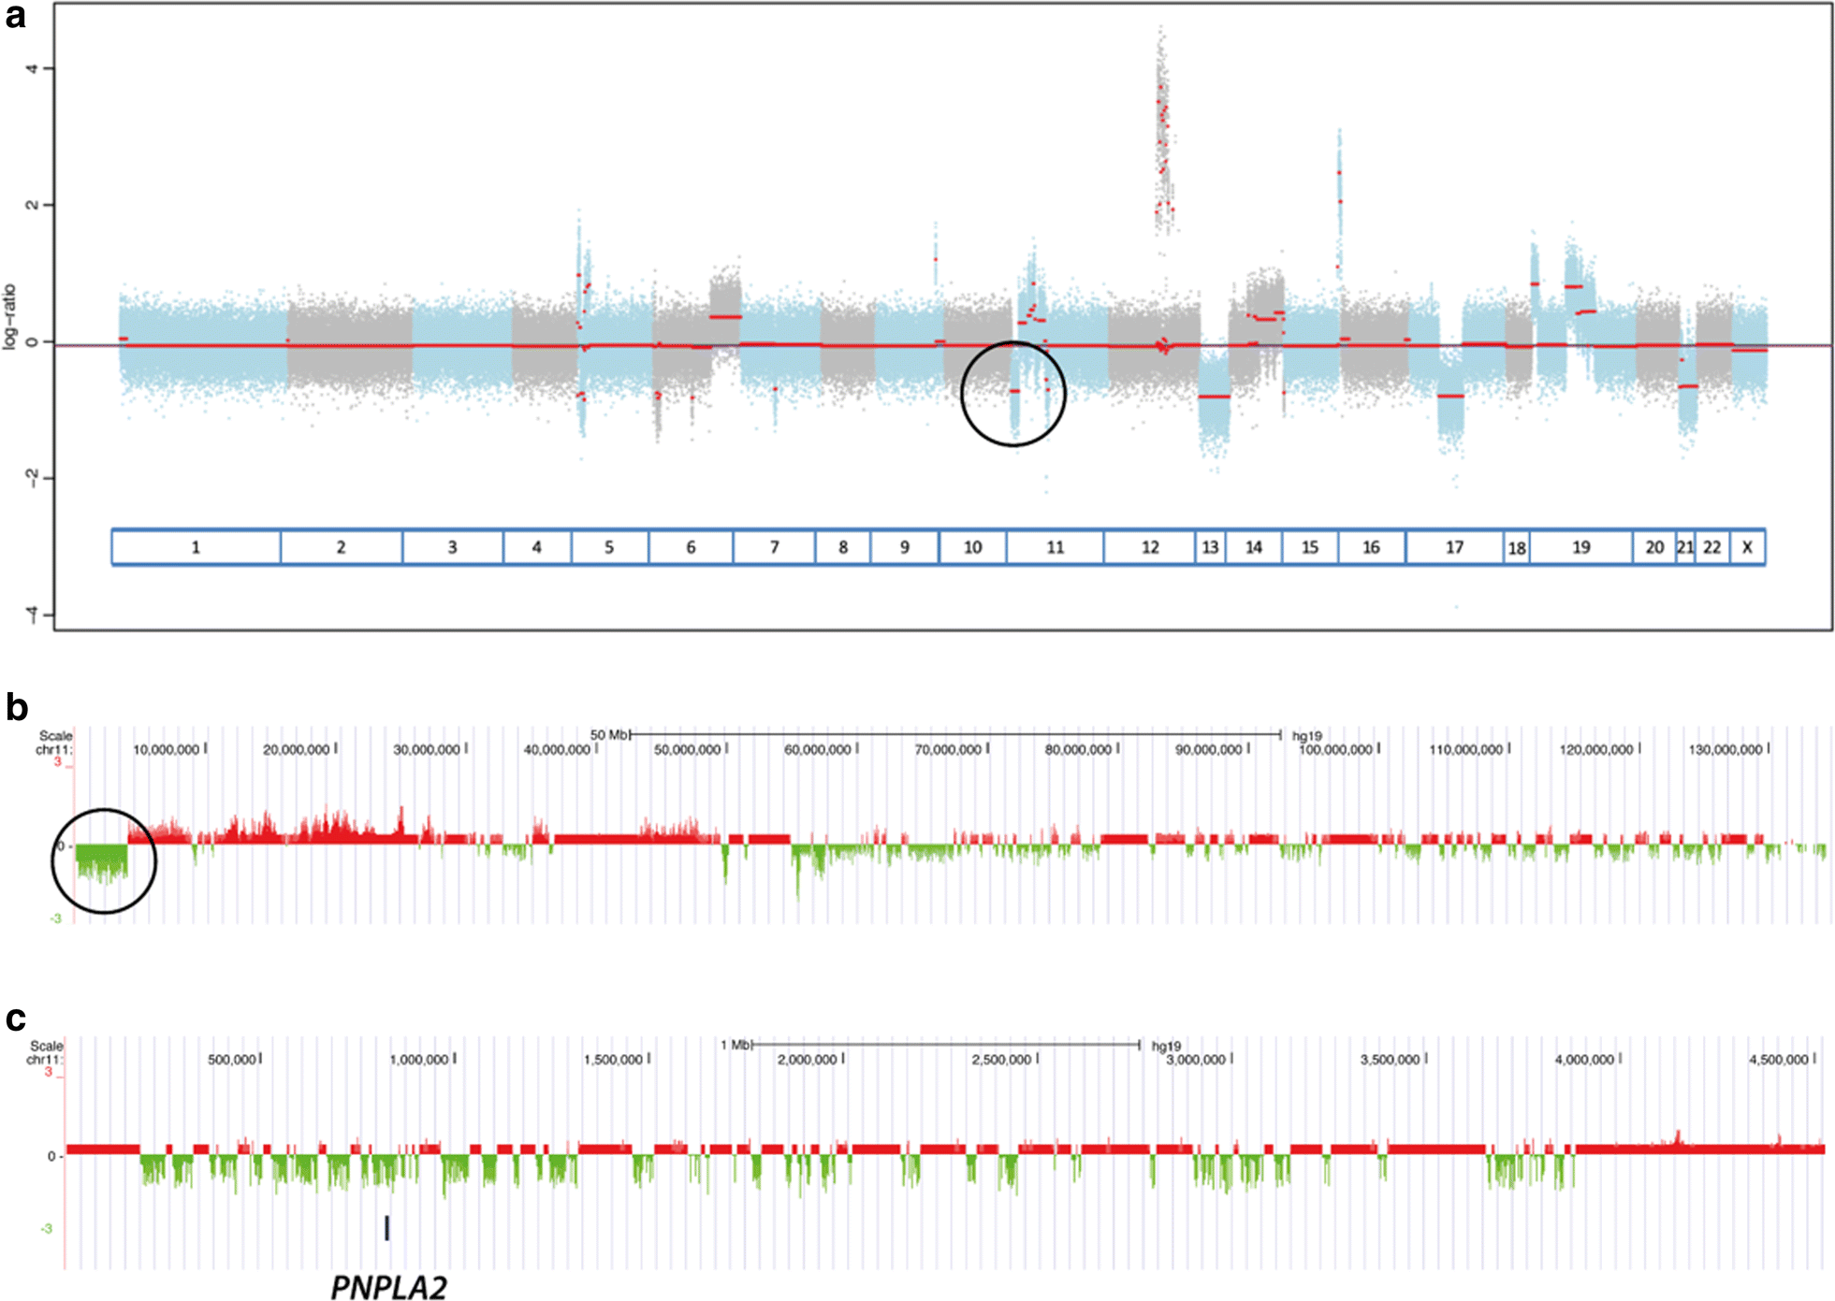This screenshot has height=1301, width=1835.
Task: Click the chromosome X label box
Action: 1748,547
